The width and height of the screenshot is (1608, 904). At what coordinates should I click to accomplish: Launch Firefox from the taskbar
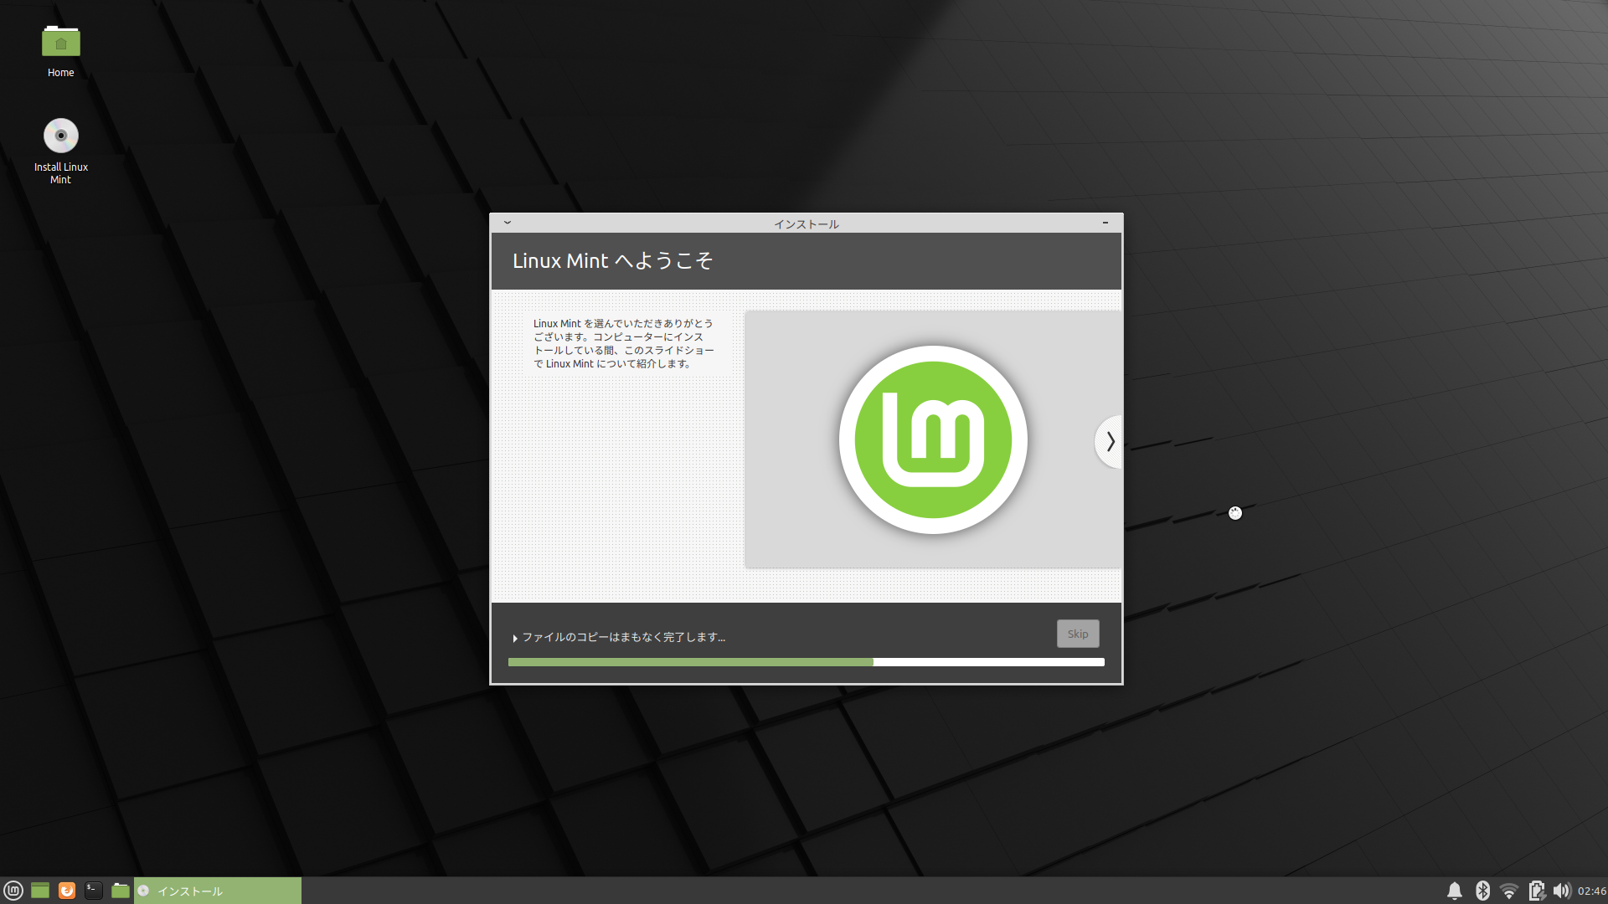(x=66, y=891)
